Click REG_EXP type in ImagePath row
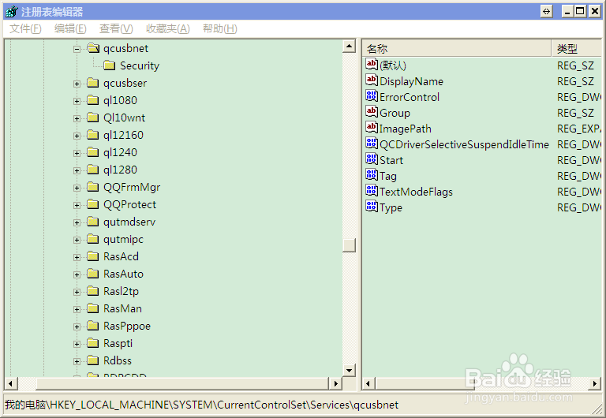Screen dimensions: 606x418 pos(579,129)
